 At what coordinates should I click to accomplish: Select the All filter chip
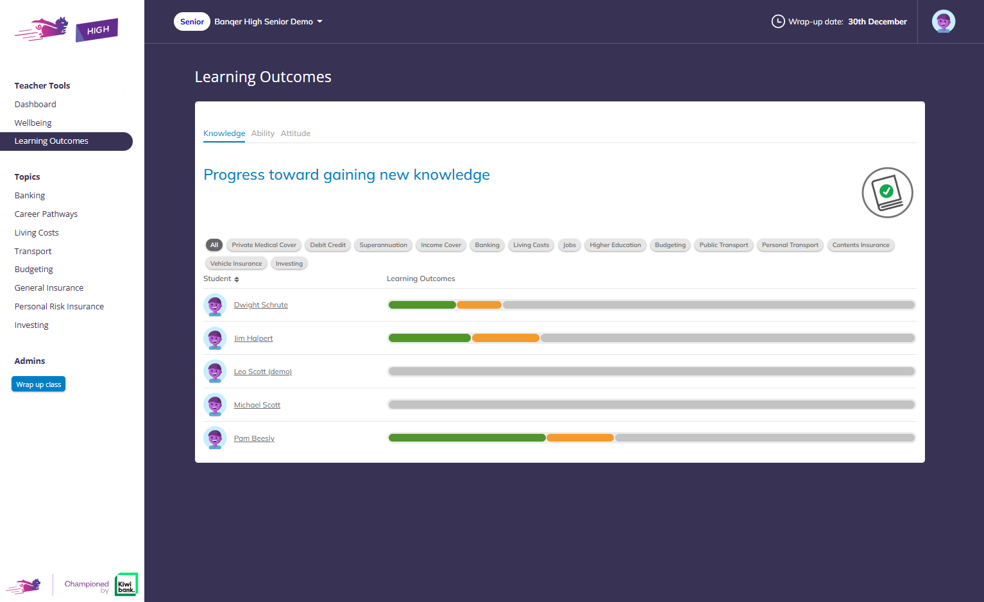pos(214,245)
